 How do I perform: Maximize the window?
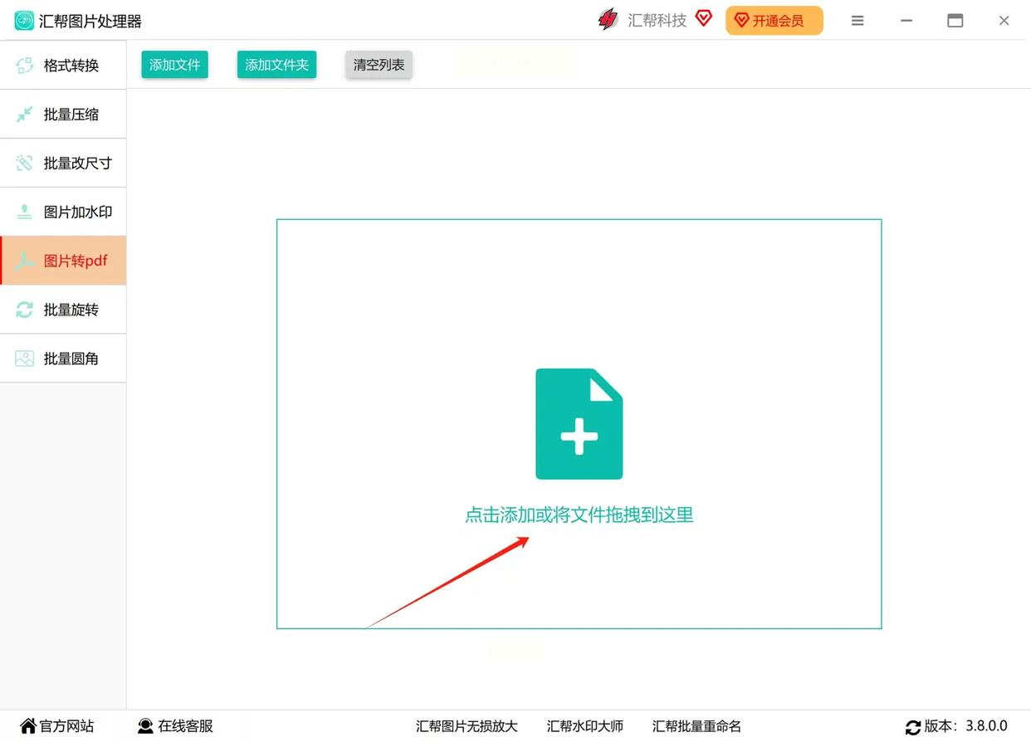click(x=955, y=21)
